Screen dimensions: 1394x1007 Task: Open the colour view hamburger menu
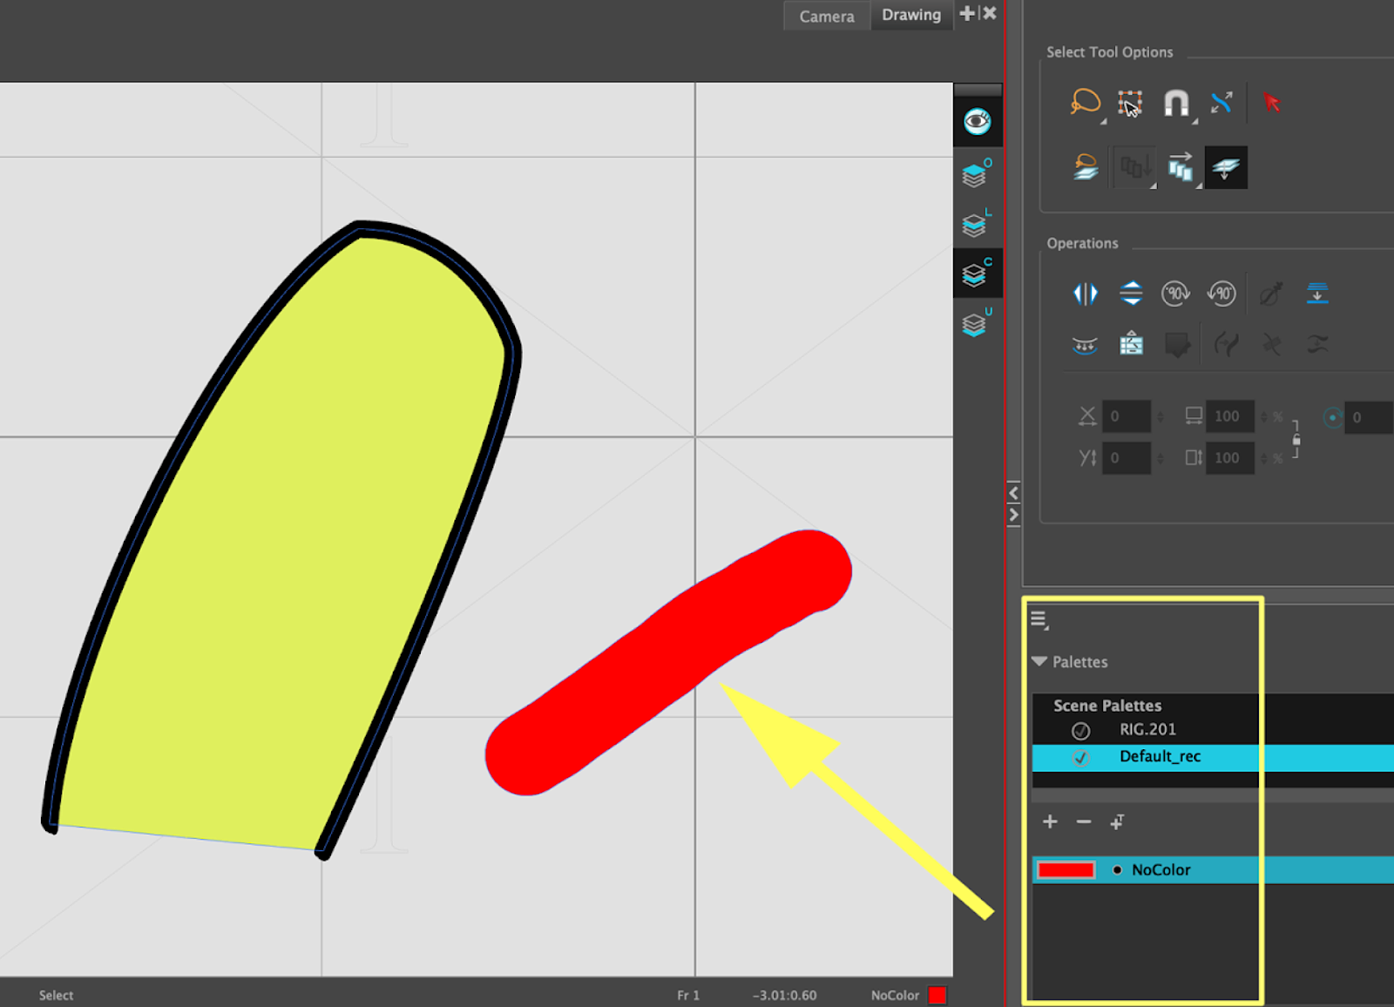(x=1039, y=619)
